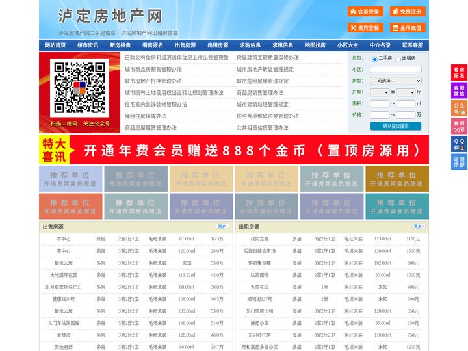The image size is (468, 351).
Task: Click 更多 in 出租房源 section
Action: pos(419,226)
